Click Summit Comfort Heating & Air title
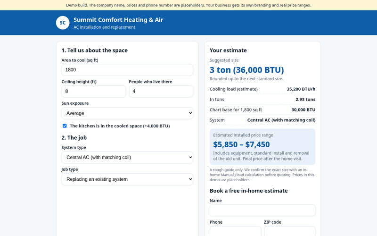377x236 pixels. (118, 20)
